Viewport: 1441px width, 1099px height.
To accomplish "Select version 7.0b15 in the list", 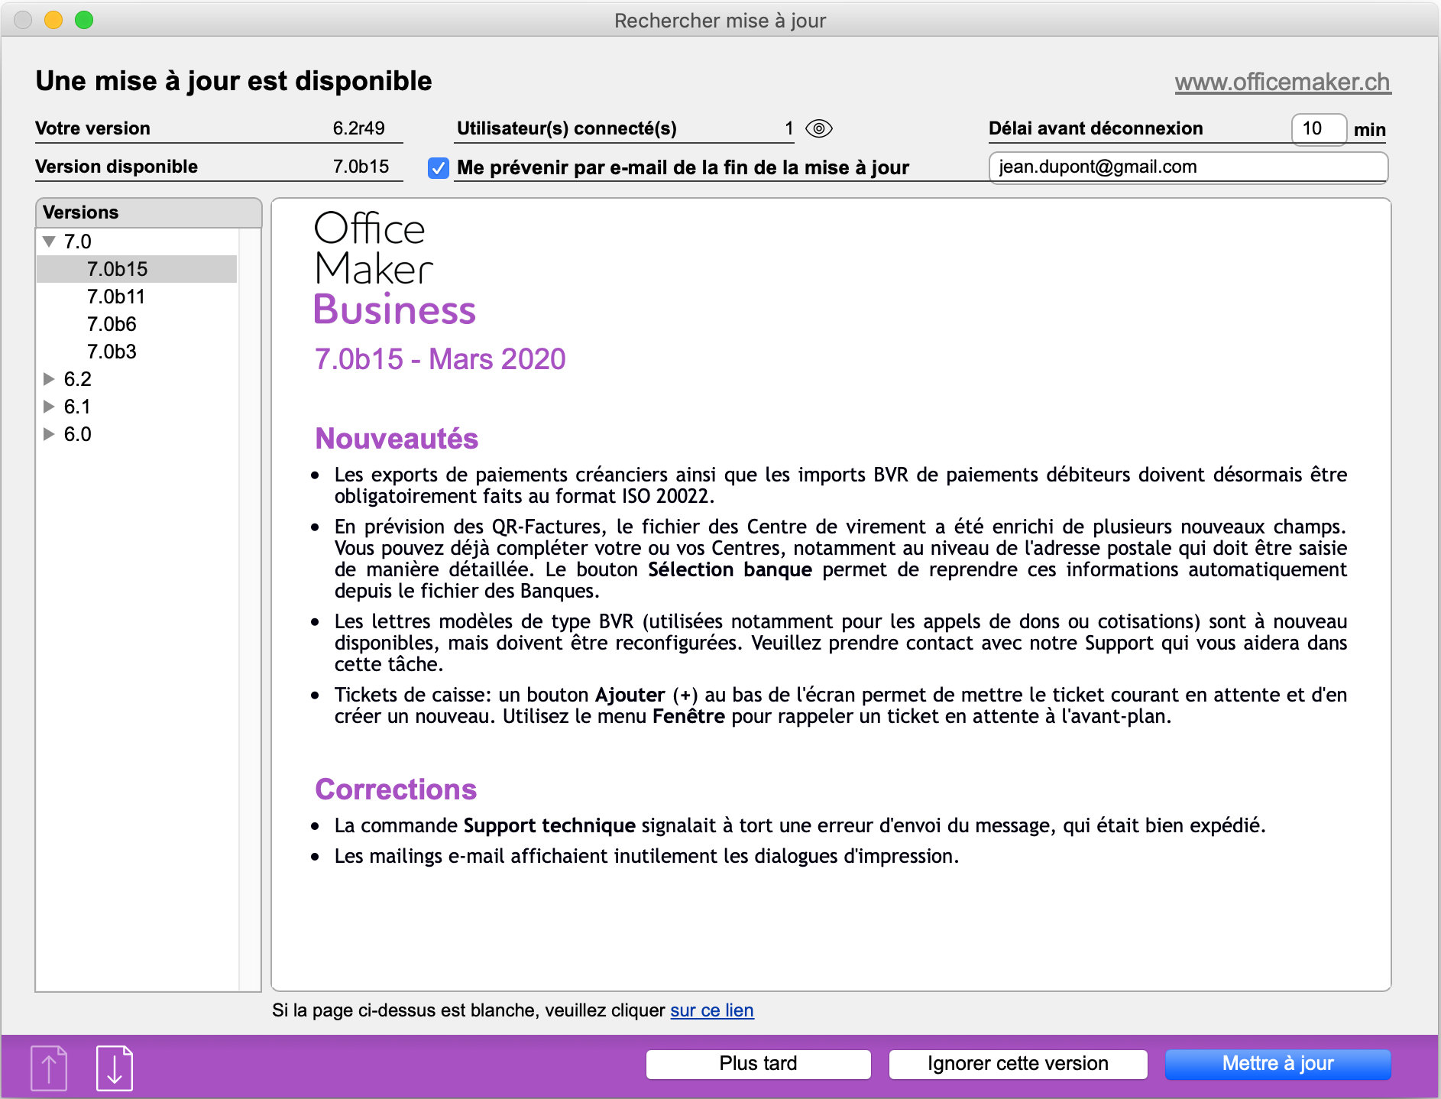I will click(137, 269).
